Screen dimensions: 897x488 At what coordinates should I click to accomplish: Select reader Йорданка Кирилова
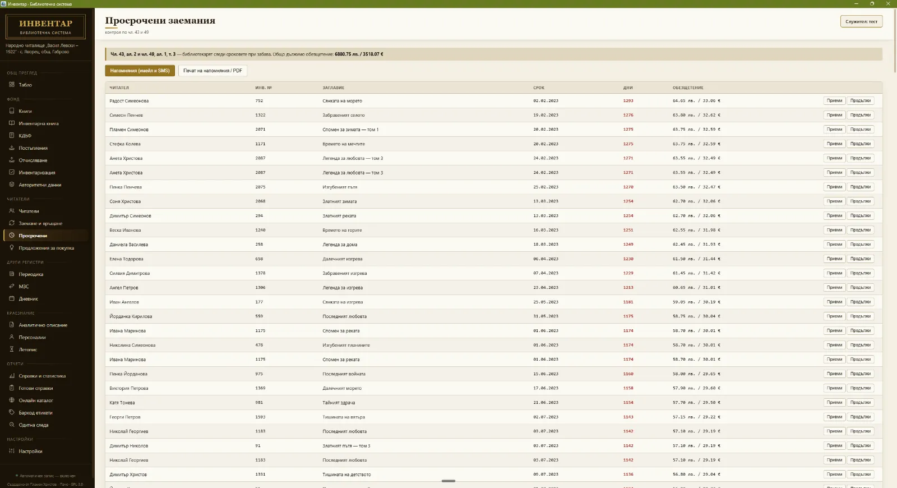(x=131, y=316)
